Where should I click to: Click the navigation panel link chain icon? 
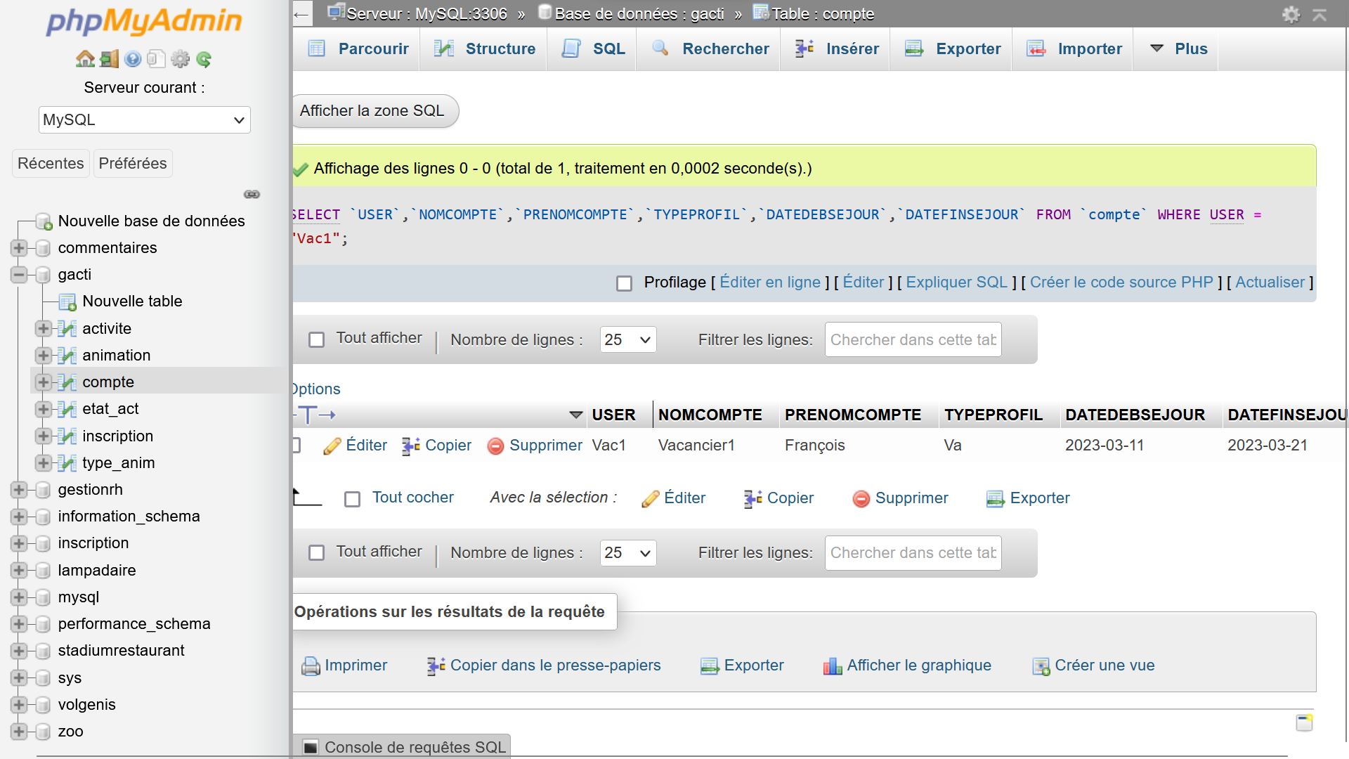pyautogui.click(x=252, y=194)
